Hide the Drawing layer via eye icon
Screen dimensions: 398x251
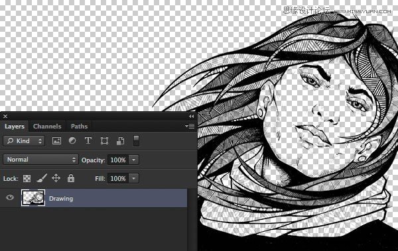point(10,197)
